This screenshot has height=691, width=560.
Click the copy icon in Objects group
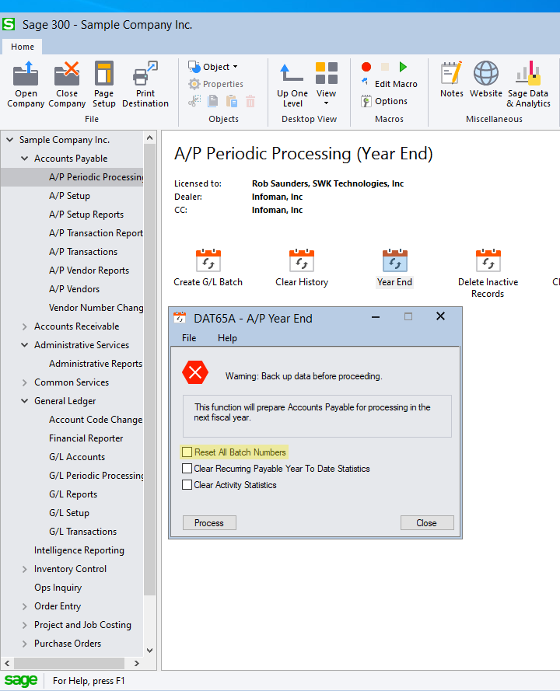(213, 101)
